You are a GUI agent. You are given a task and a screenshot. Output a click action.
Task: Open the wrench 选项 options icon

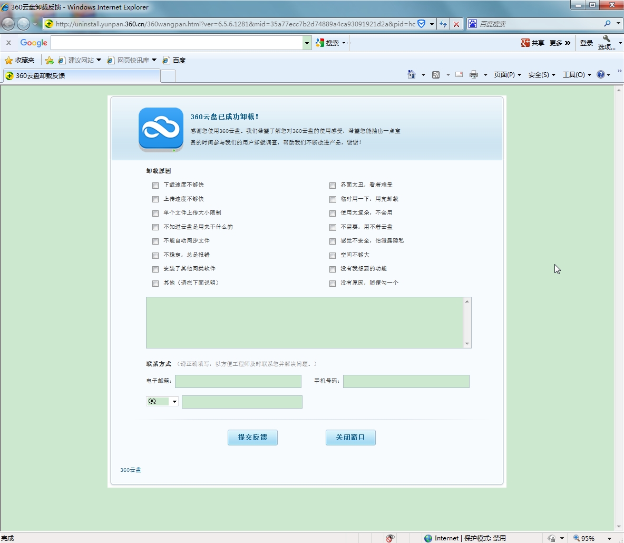click(x=607, y=43)
